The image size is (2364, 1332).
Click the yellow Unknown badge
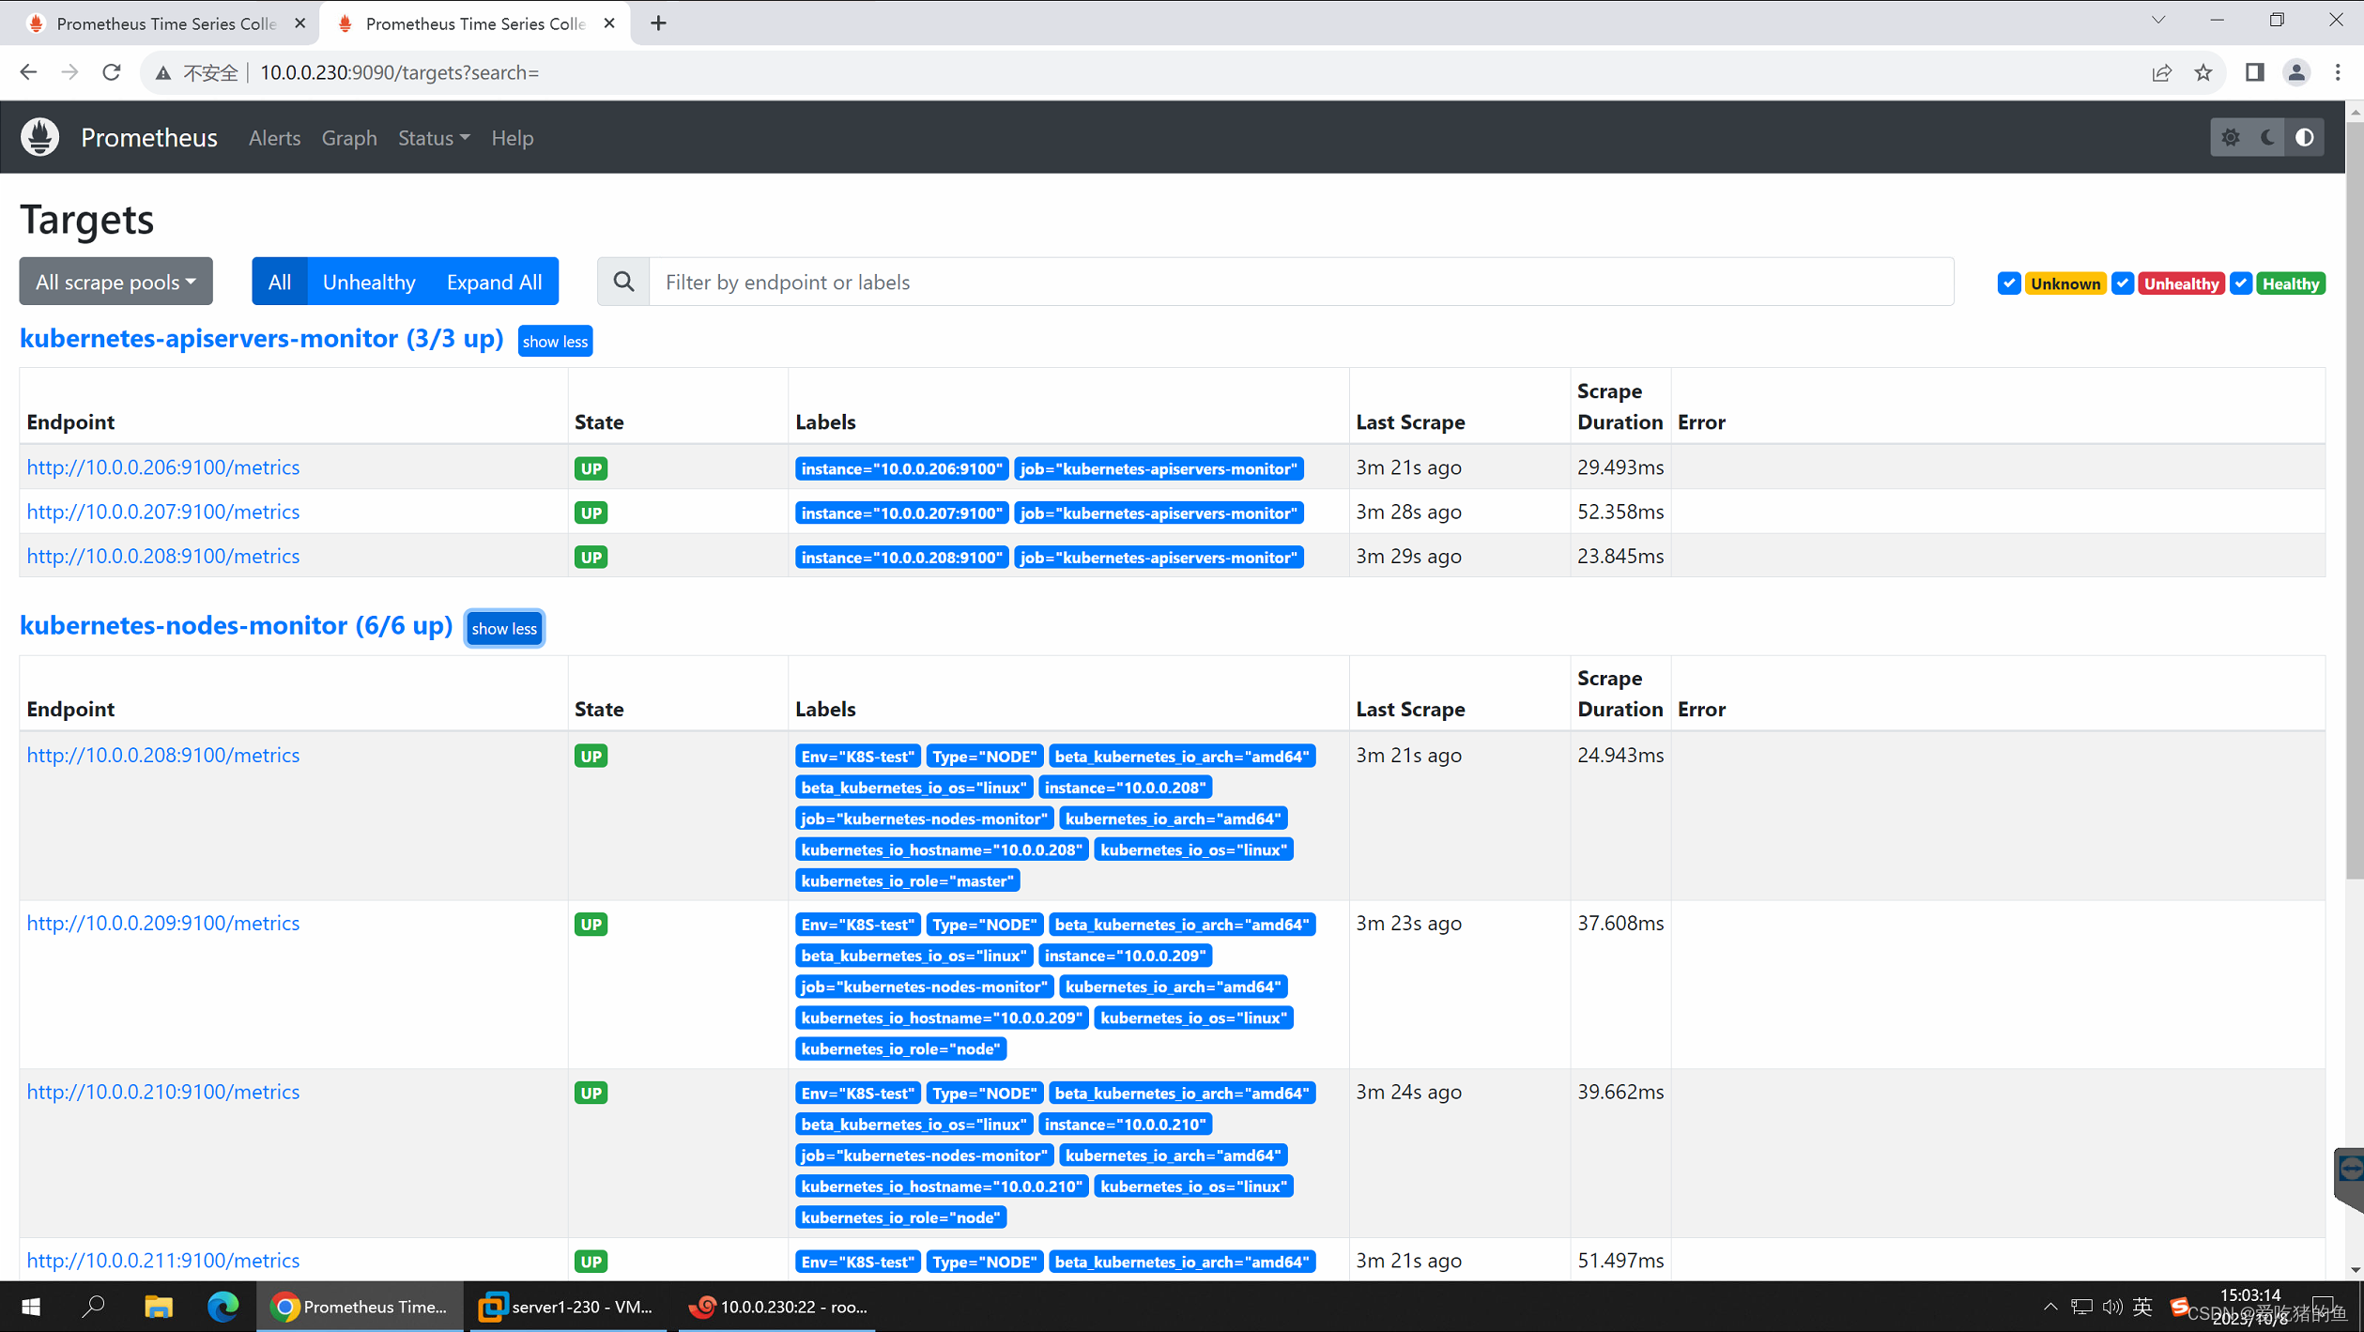(x=2065, y=283)
